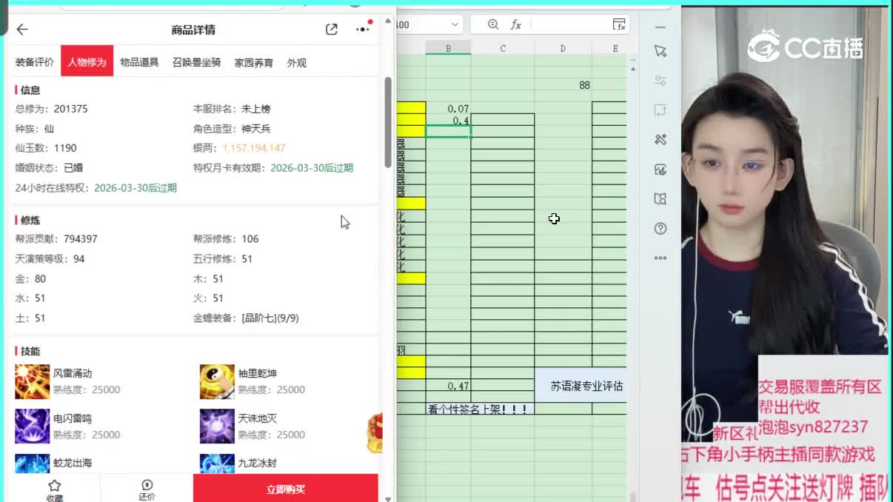
Task: Click the magnifier search icon in the formula bar
Action: [492, 24]
